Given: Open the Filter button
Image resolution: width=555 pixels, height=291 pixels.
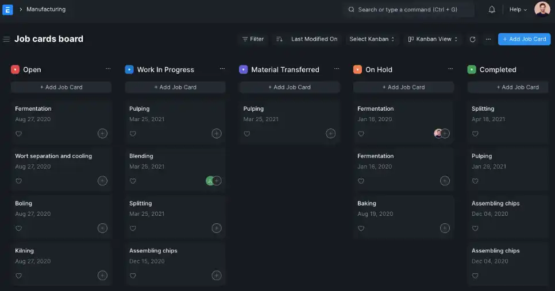Looking at the screenshot, I should click(253, 39).
